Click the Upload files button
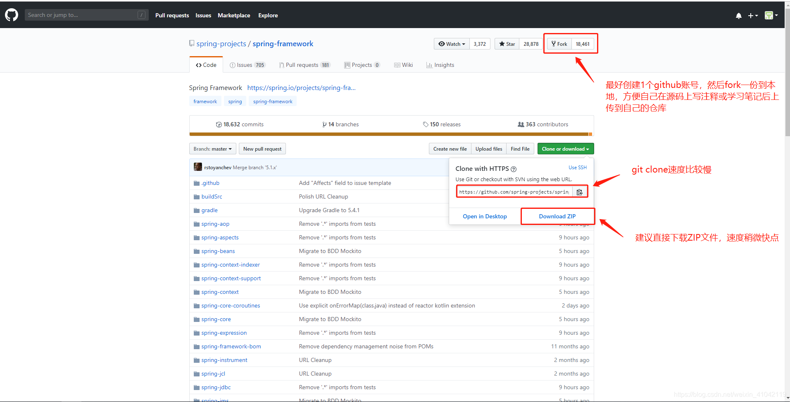790x402 pixels. coord(489,149)
